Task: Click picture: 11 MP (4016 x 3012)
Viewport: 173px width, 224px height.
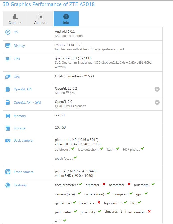Action: coord(77,140)
